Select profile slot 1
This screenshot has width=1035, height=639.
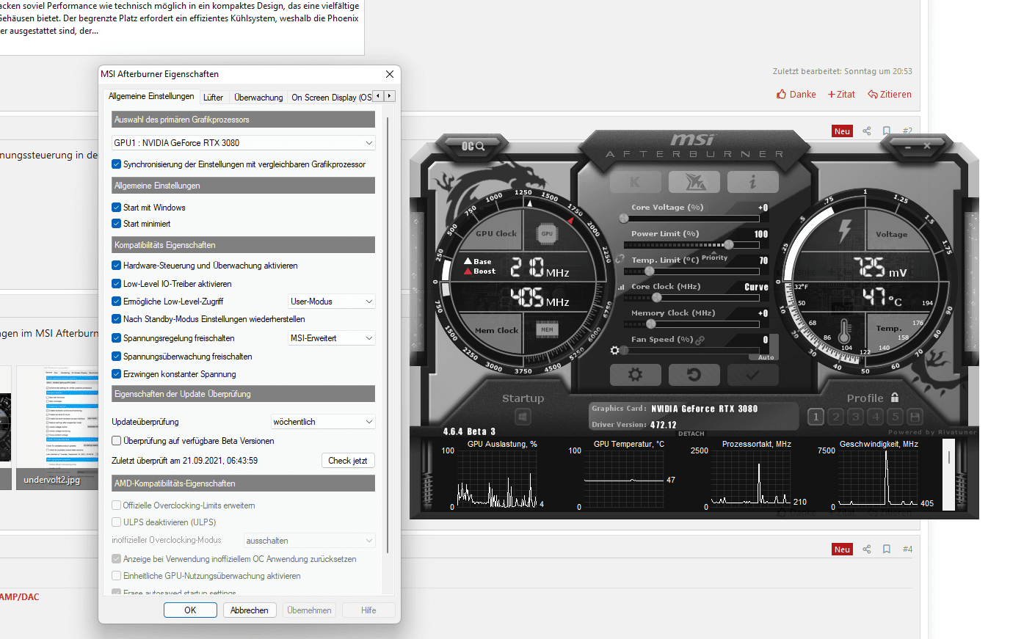816,417
